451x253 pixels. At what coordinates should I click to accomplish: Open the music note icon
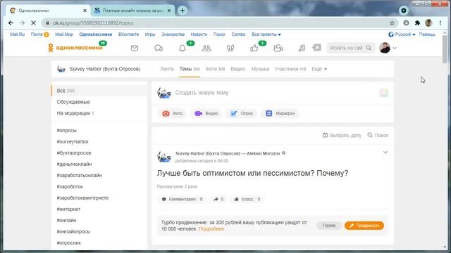pyautogui.click(x=302, y=48)
